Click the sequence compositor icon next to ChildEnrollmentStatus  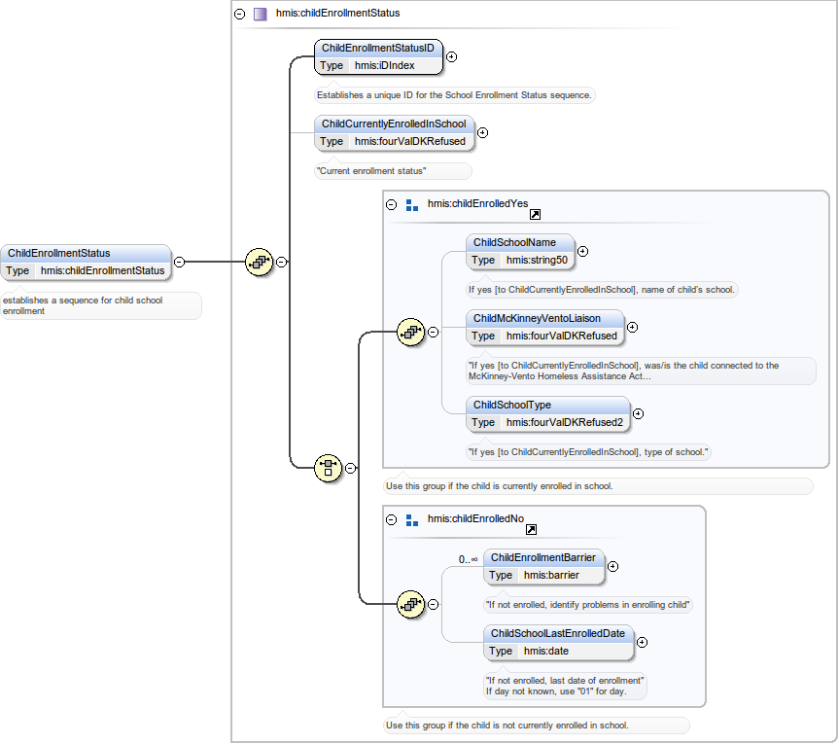(x=259, y=262)
